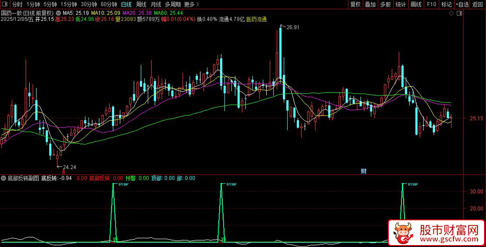This screenshot has width=486, height=247.
Task: Click the 额5789万 amount value
Action: pyautogui.click(x=149, y=19)
